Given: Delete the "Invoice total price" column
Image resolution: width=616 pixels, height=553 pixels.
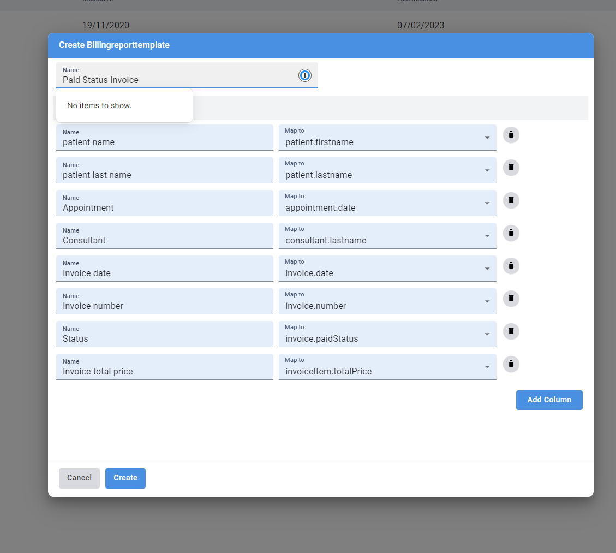Looking at the screenshot, I should (x=511, y=364).
